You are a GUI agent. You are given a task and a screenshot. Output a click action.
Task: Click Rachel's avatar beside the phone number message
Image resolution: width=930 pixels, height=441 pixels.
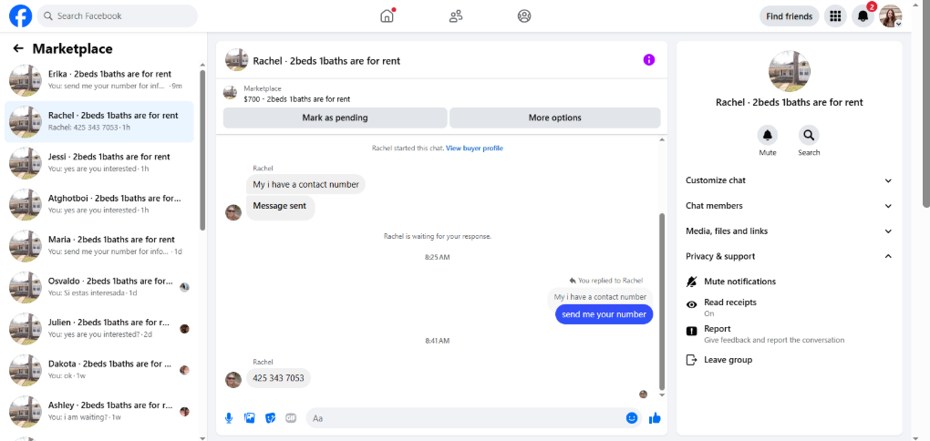[x=233, y=380]
